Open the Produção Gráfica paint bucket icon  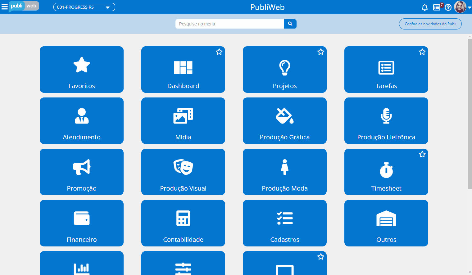pyautogui.click(x=285, y=116)
